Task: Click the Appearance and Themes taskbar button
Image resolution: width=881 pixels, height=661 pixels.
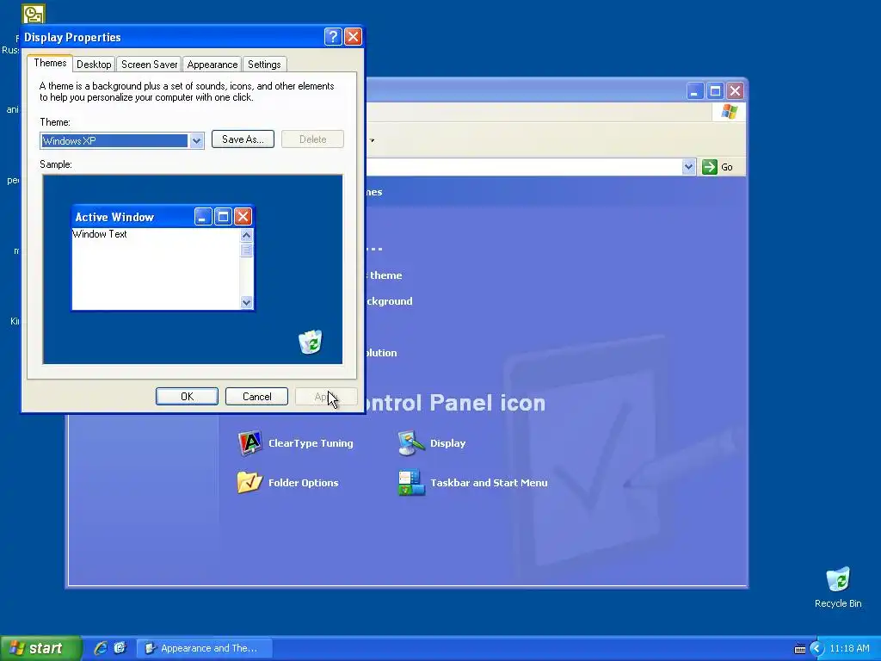Action: [x=205, y=648]
